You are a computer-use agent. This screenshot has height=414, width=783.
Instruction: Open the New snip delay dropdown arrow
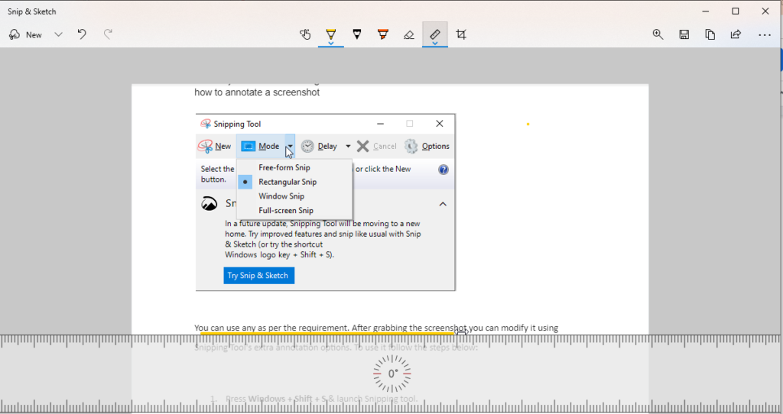(58, 35)
